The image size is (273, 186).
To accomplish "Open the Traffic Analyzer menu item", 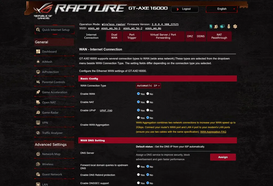I will (54, 133).
